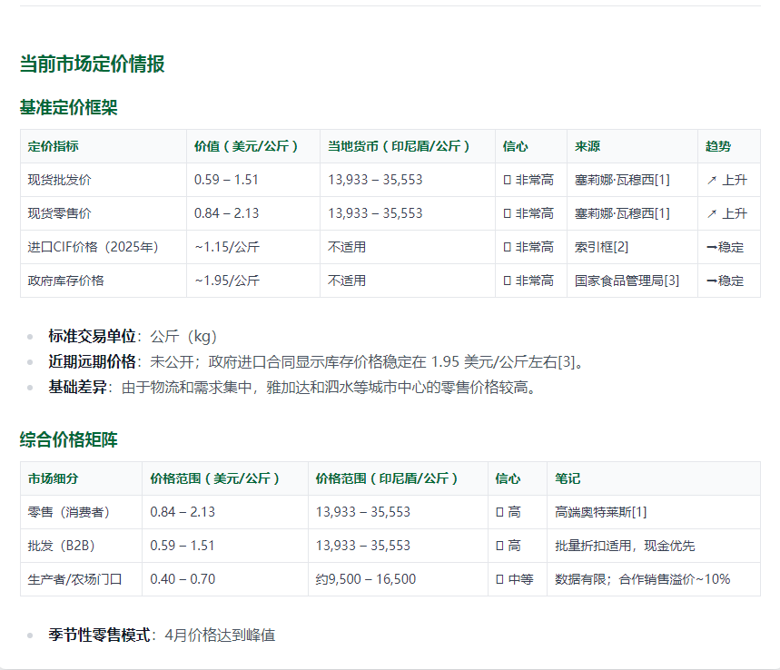Click the 4月价格达到峰值 text
780x670 pixels.
point(220,636)
